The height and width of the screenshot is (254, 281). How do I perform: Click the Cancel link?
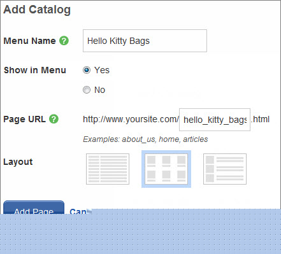78,211
